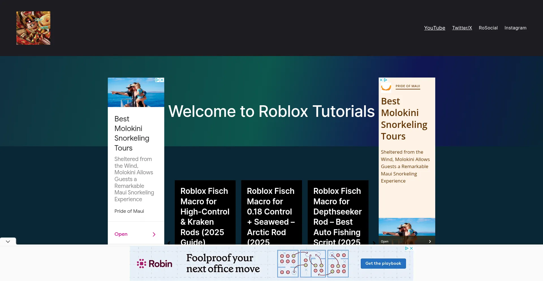Open the YouTube navigation link
This screenshot has width=543, height=281.
click(435, 28)
